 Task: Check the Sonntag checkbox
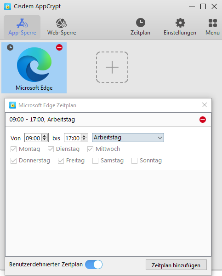[x=134, y=161]
